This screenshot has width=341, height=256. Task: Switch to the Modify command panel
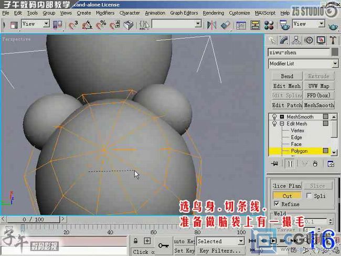[x=284, y=40]
